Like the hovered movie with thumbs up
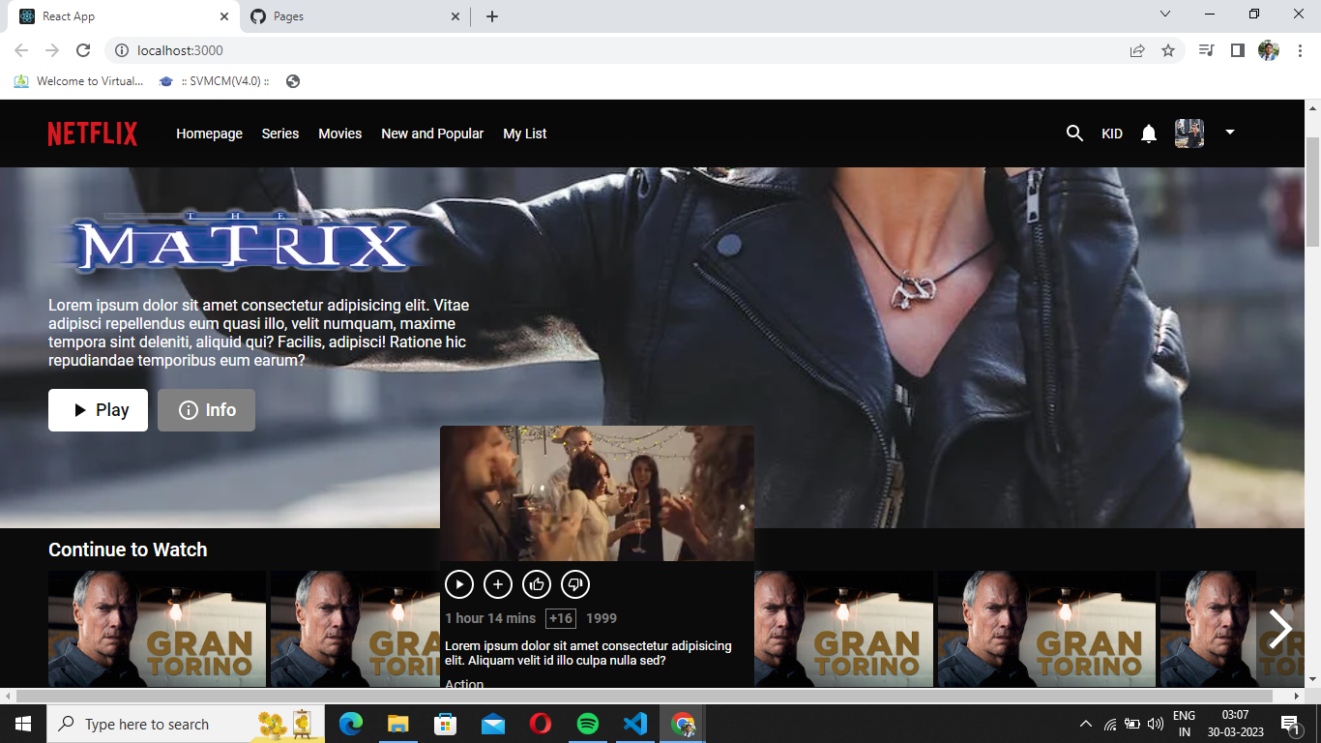 (x=537, y=584)
